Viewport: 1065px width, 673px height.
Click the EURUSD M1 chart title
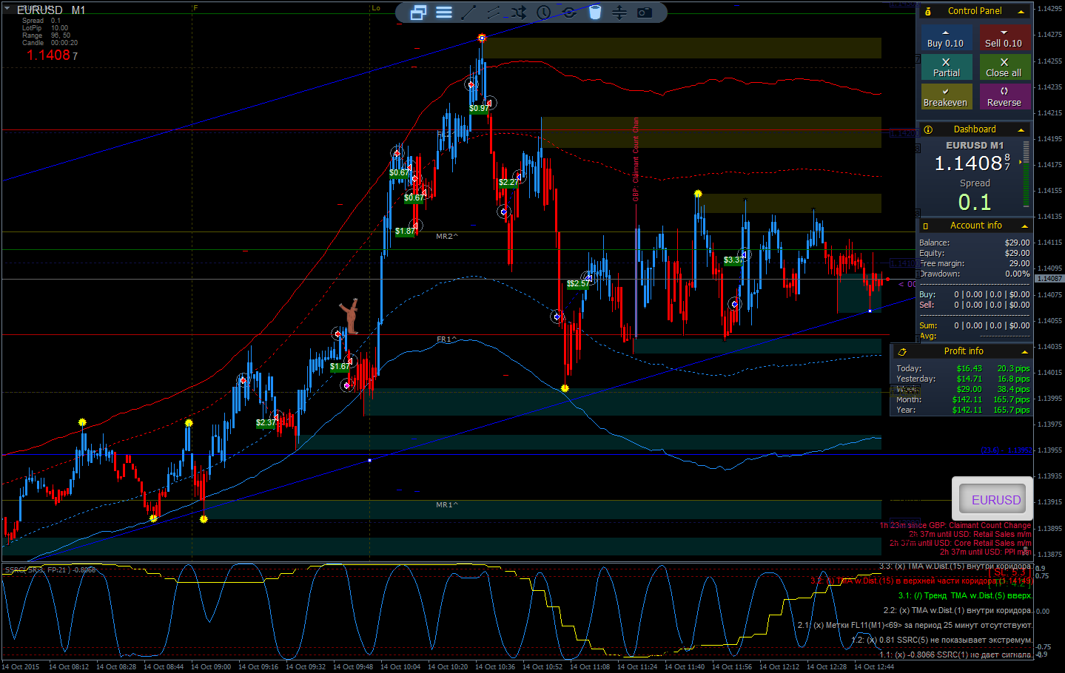coord(51,10)
